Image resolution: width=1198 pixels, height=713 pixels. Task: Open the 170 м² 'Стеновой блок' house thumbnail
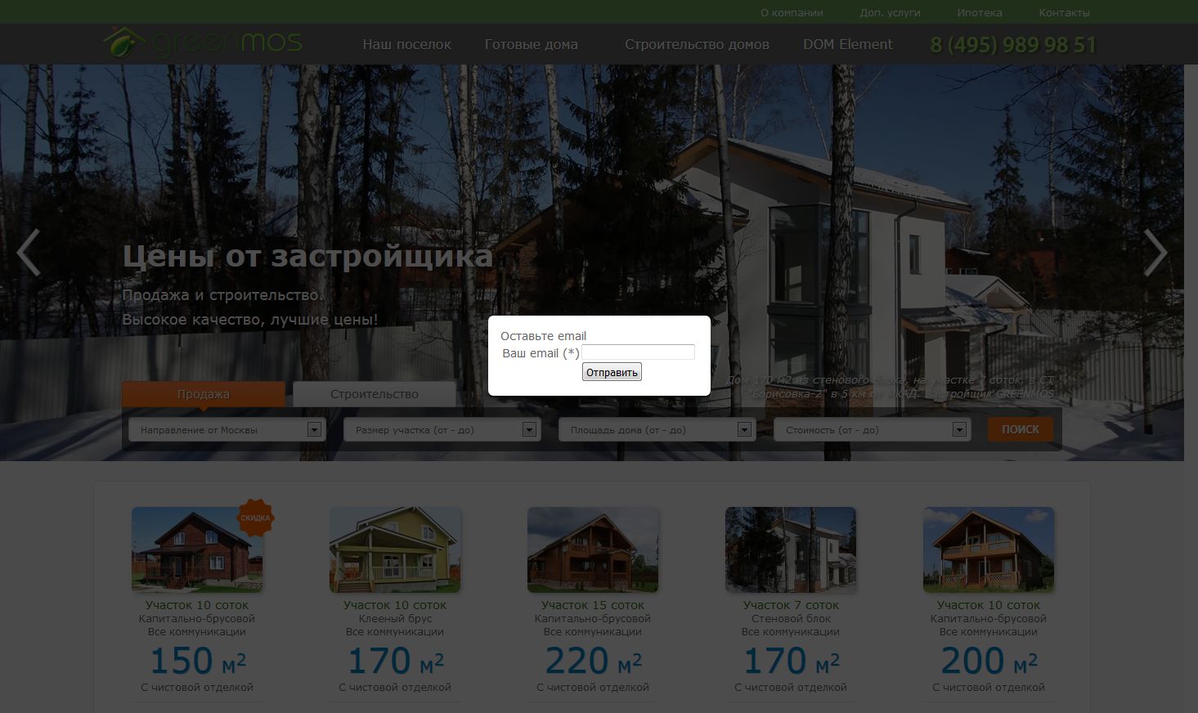(791, 549)
